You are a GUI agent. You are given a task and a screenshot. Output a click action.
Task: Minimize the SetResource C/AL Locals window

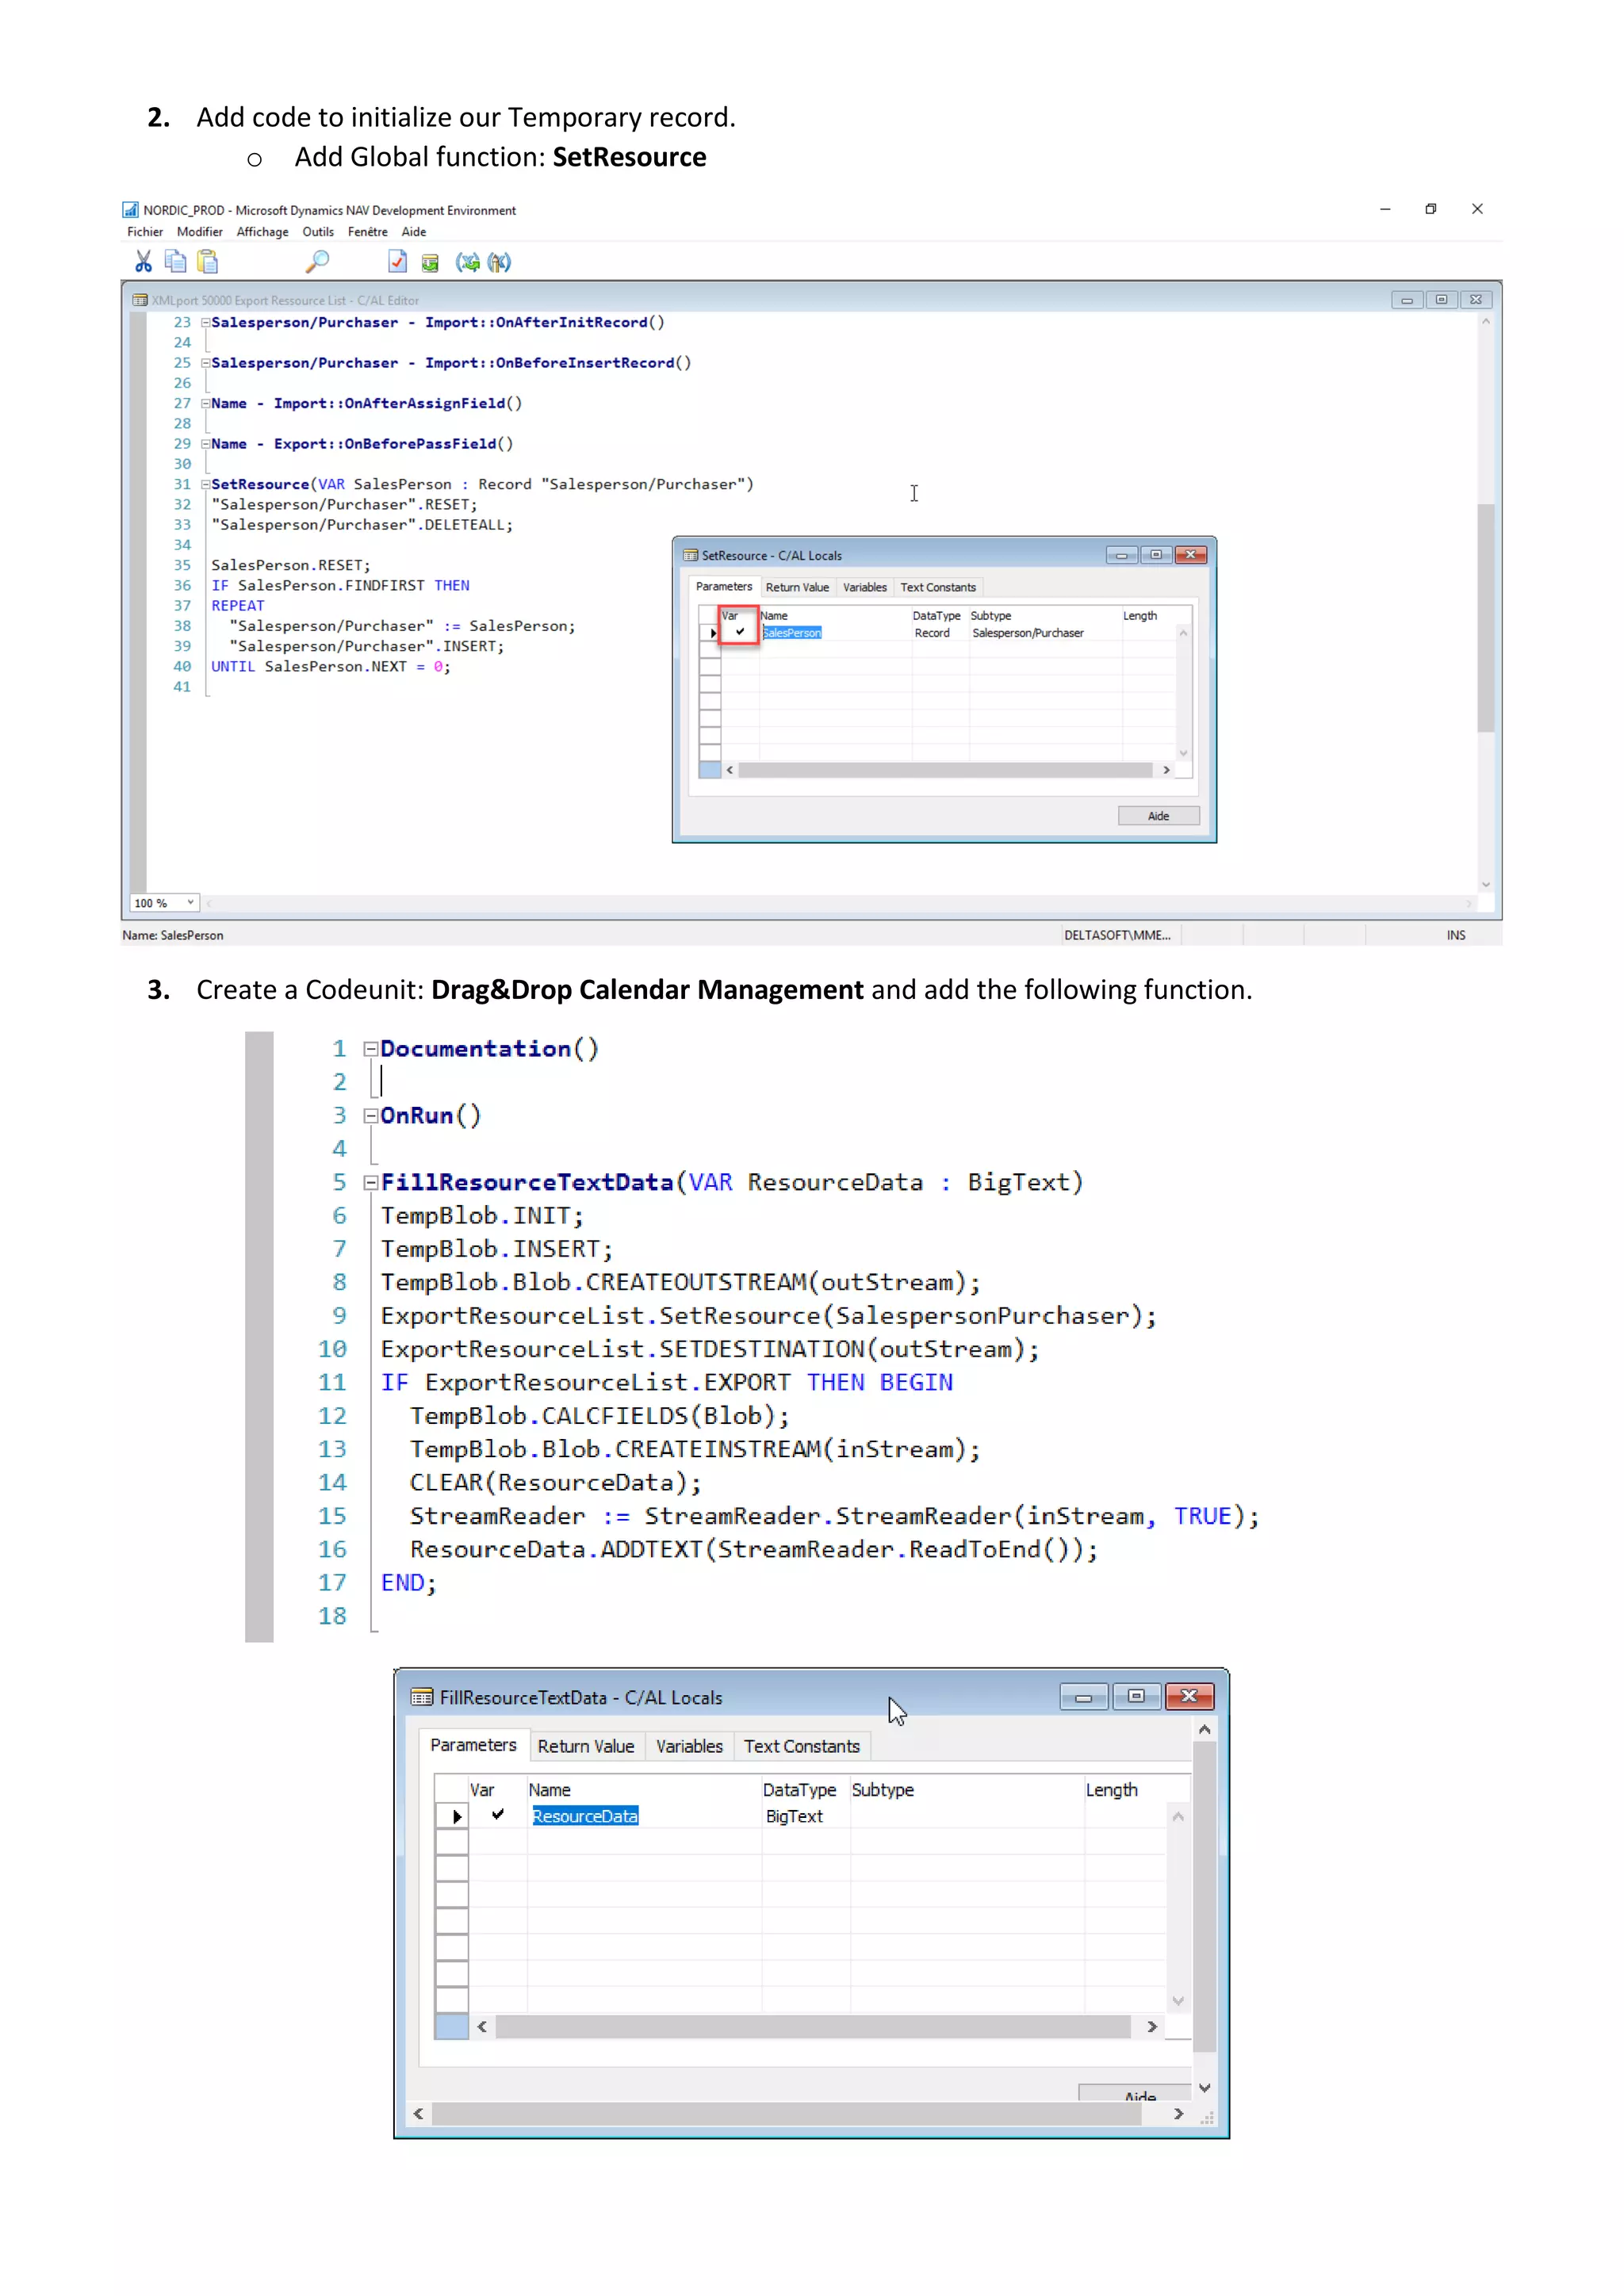tap(1121, 555)
